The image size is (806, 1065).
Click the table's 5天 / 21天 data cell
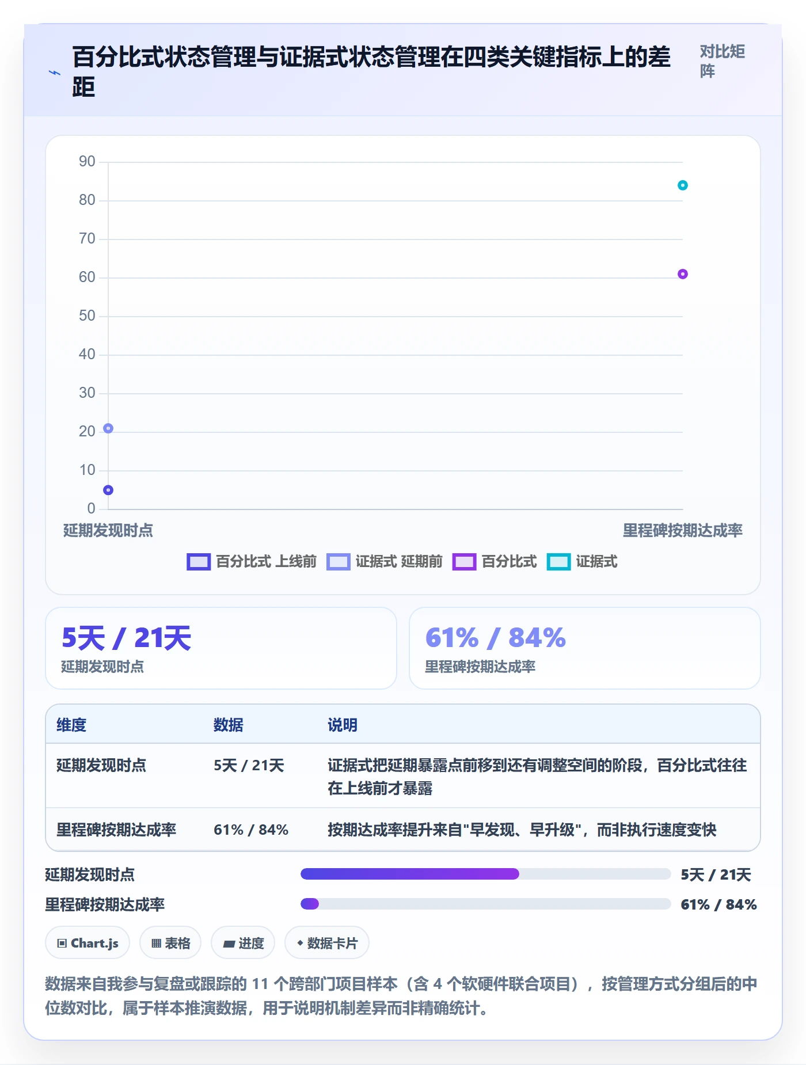(x=249, y=765)
